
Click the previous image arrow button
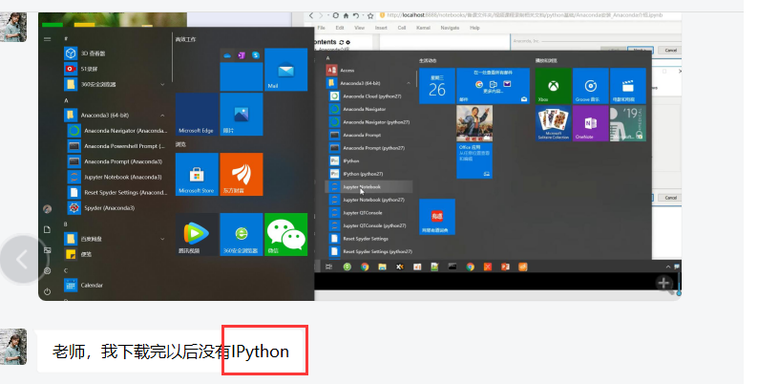pyautogui.click(x=22, y=260)
